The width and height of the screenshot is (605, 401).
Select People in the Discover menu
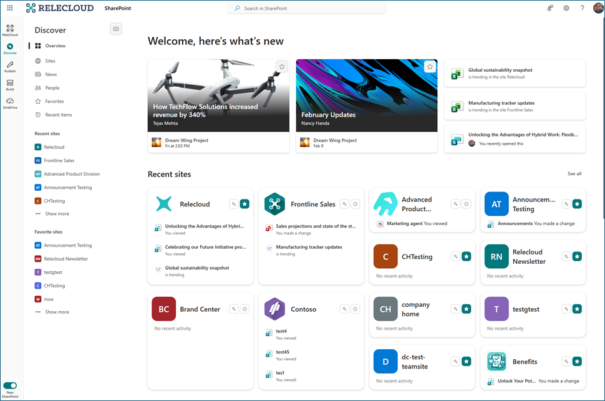pyautogui.click(x=52, y=88)
